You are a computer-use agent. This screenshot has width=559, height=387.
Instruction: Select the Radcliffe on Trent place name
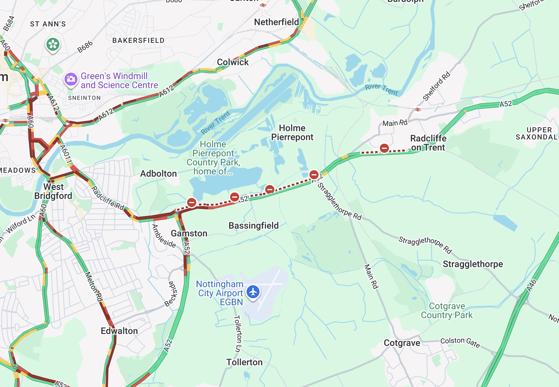[428, 143]
